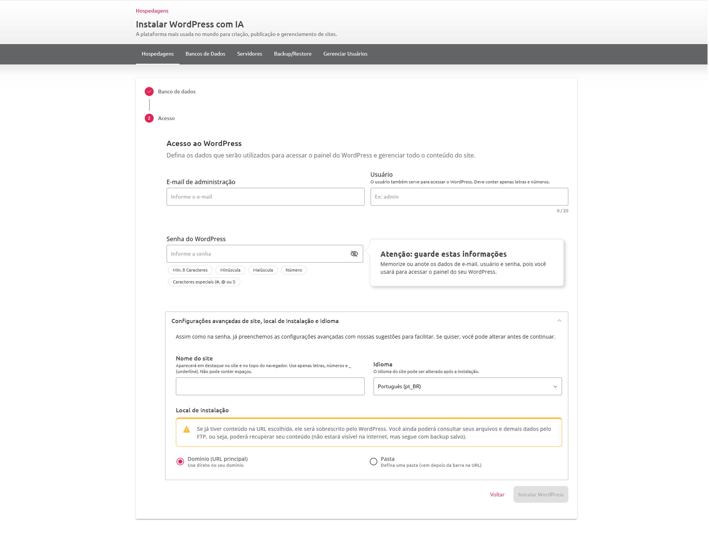709x536 pixels.
Task: Focus the Usuário input field
Action: click(469, 197)
